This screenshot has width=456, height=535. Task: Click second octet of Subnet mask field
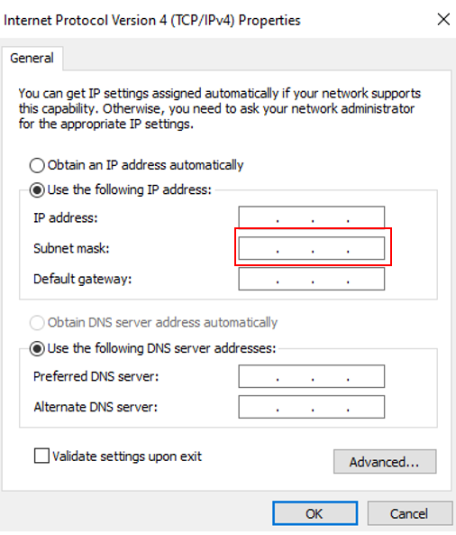[295, 248]
